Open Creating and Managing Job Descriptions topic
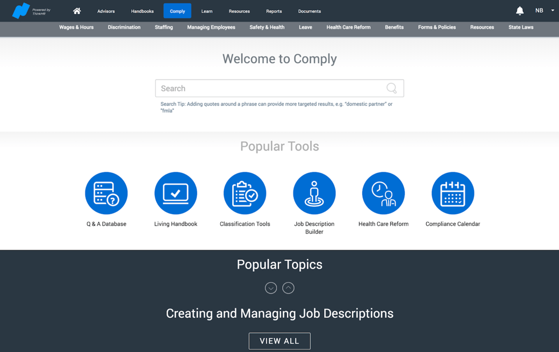The height and width of the screenshot is (352, 559). pos(279,313)
